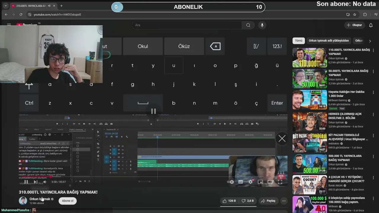Switch keyboard to 123.! symbols

(277, 46)
